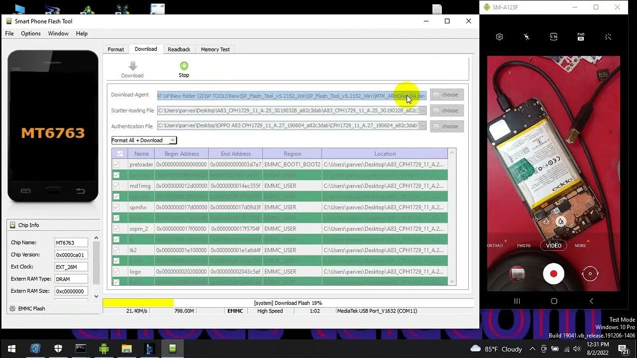Click the partition table scroll-down arrow
Screen dimensions: 637x358
[452, 281]
